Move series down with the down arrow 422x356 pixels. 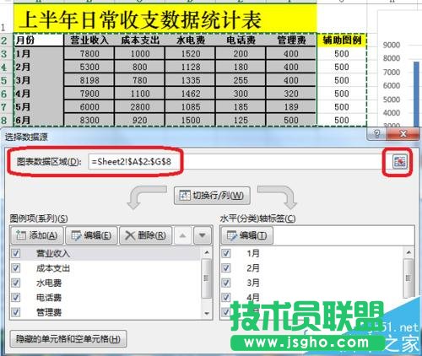(x=202, y=235)
